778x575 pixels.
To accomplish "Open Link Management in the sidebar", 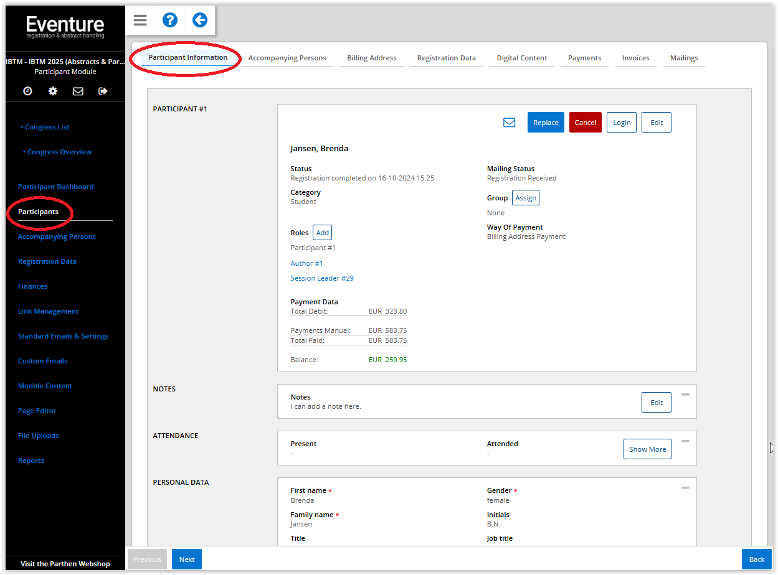I will click(x=49, y=311).
